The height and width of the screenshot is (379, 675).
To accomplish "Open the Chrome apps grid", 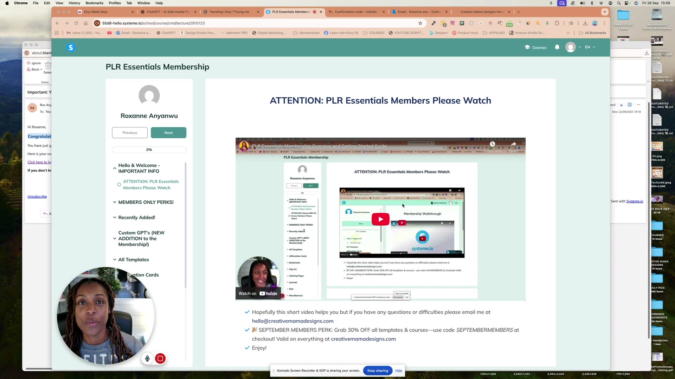I will point(57,33).
